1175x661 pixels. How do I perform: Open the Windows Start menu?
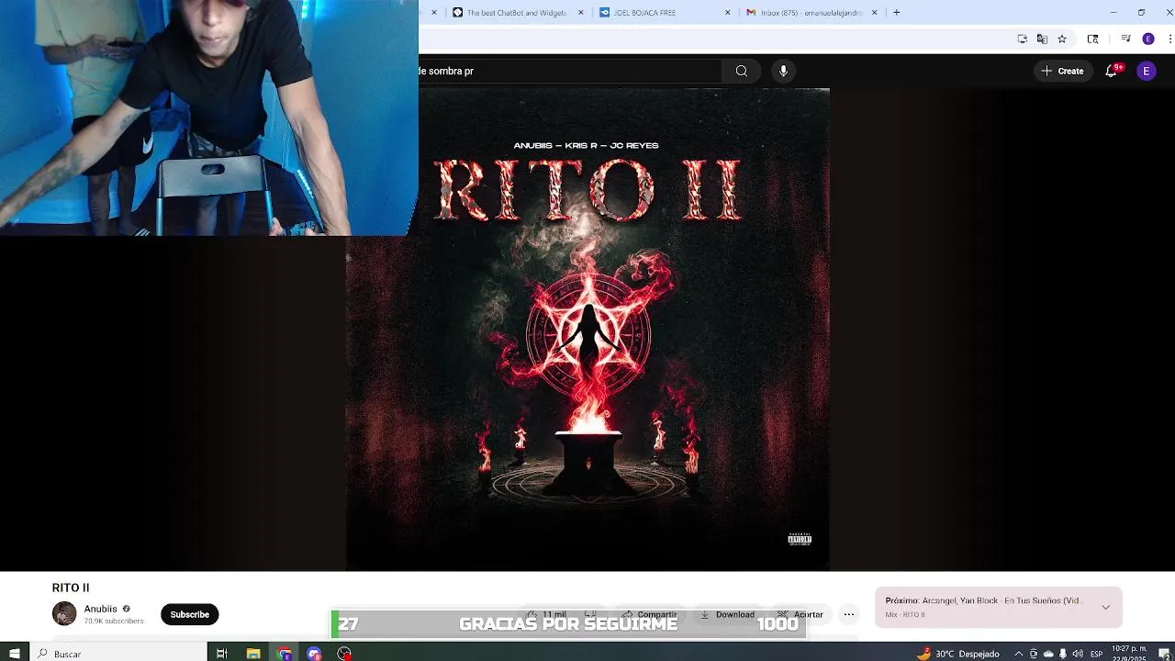click(15, 654)
